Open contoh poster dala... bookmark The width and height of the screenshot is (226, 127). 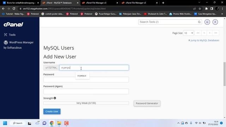pyautogui.click(x=53, y=14)
